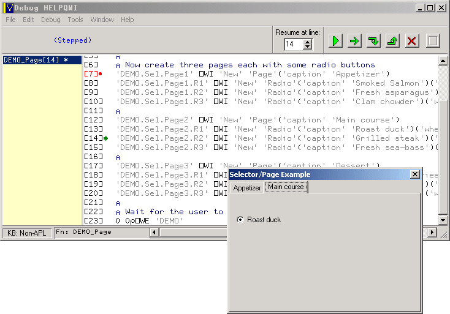Viewport: 450px width, 314px height.
Task: Open the Tools menu
Action: pyautogui.click(x=75, y=20)
